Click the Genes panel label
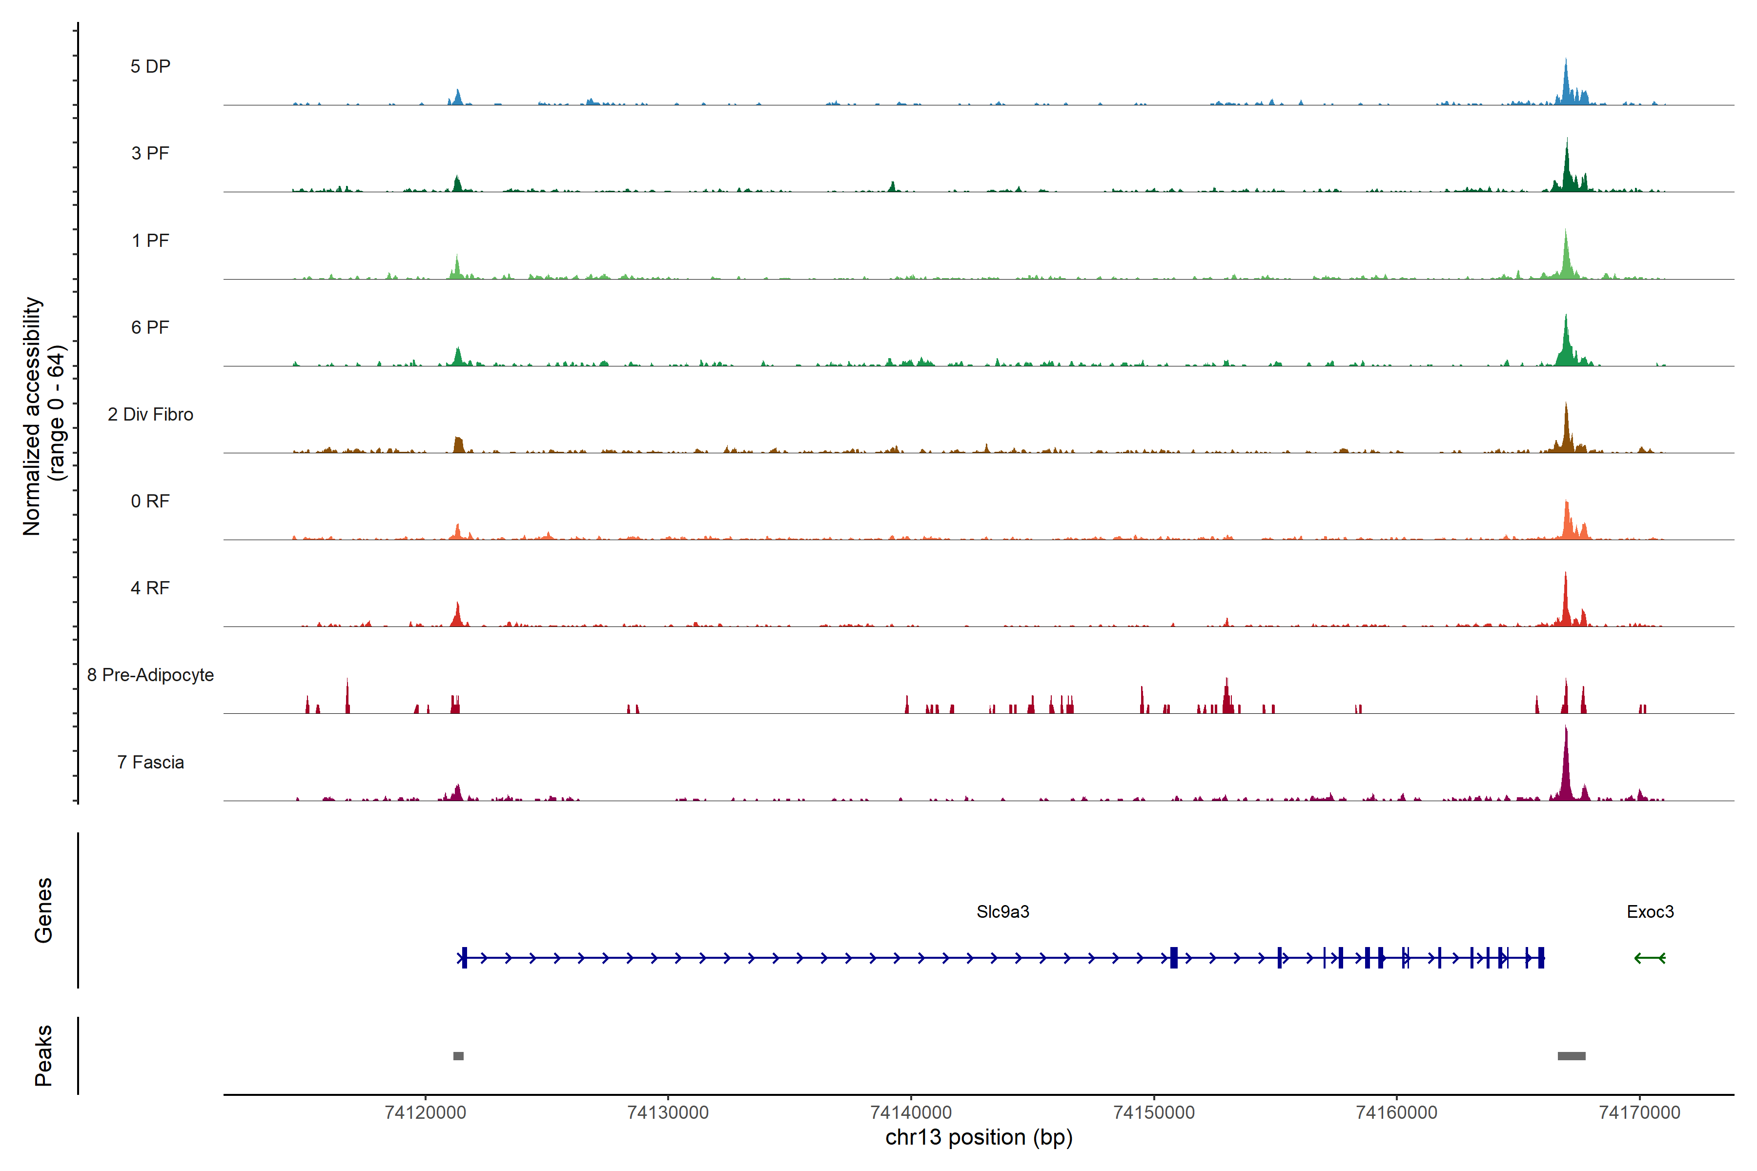This screenshot has height=1171, width=1757. point(43,909)
